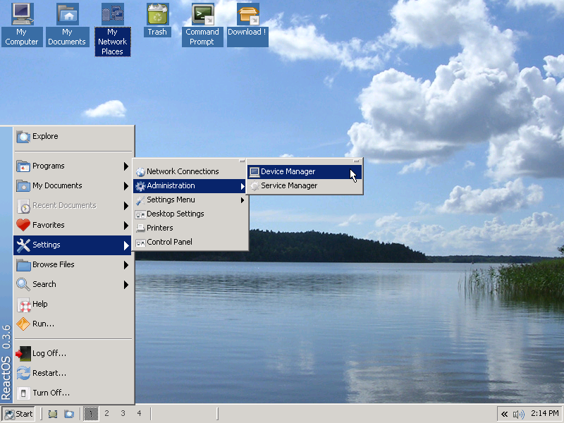Click the Device Manager computer icon
Viewport: 564px width, 423px height.
tap(255, 172)
